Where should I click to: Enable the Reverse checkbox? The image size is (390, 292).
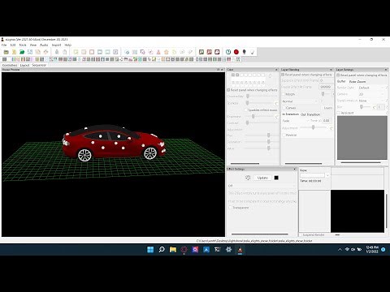284,135
